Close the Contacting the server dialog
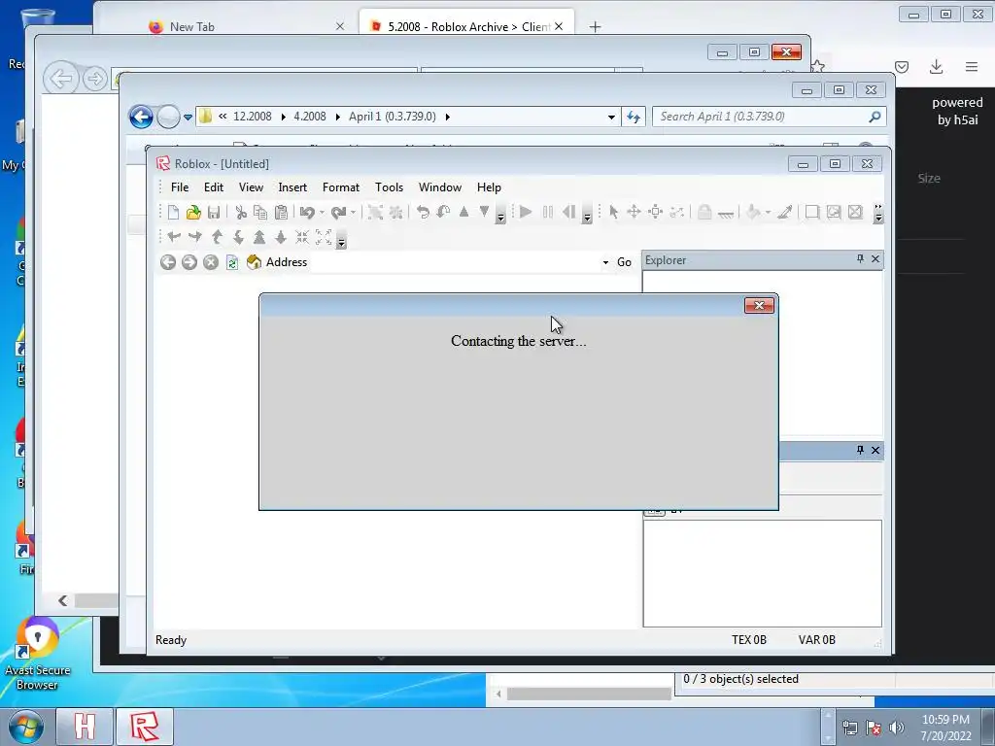 [759, 305]
